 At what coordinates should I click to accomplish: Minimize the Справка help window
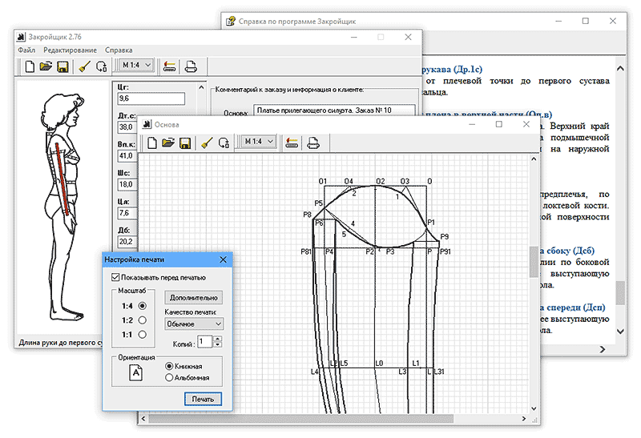coord(558,21)
